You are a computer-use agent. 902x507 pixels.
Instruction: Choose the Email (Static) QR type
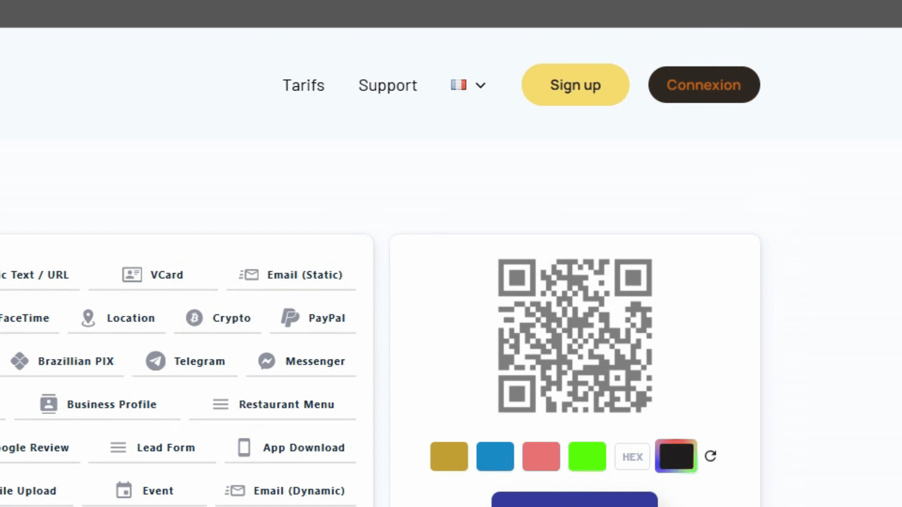coord(291,275)
